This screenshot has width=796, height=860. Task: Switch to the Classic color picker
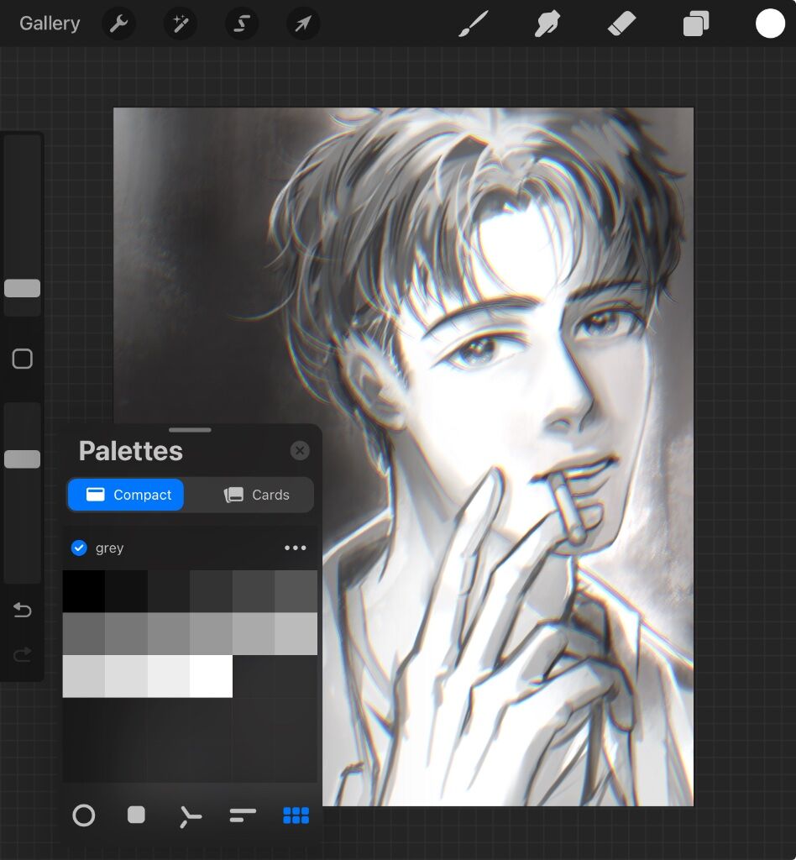pos(136,815)
